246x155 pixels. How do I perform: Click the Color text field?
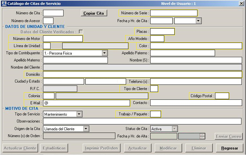tap(195, 46)
